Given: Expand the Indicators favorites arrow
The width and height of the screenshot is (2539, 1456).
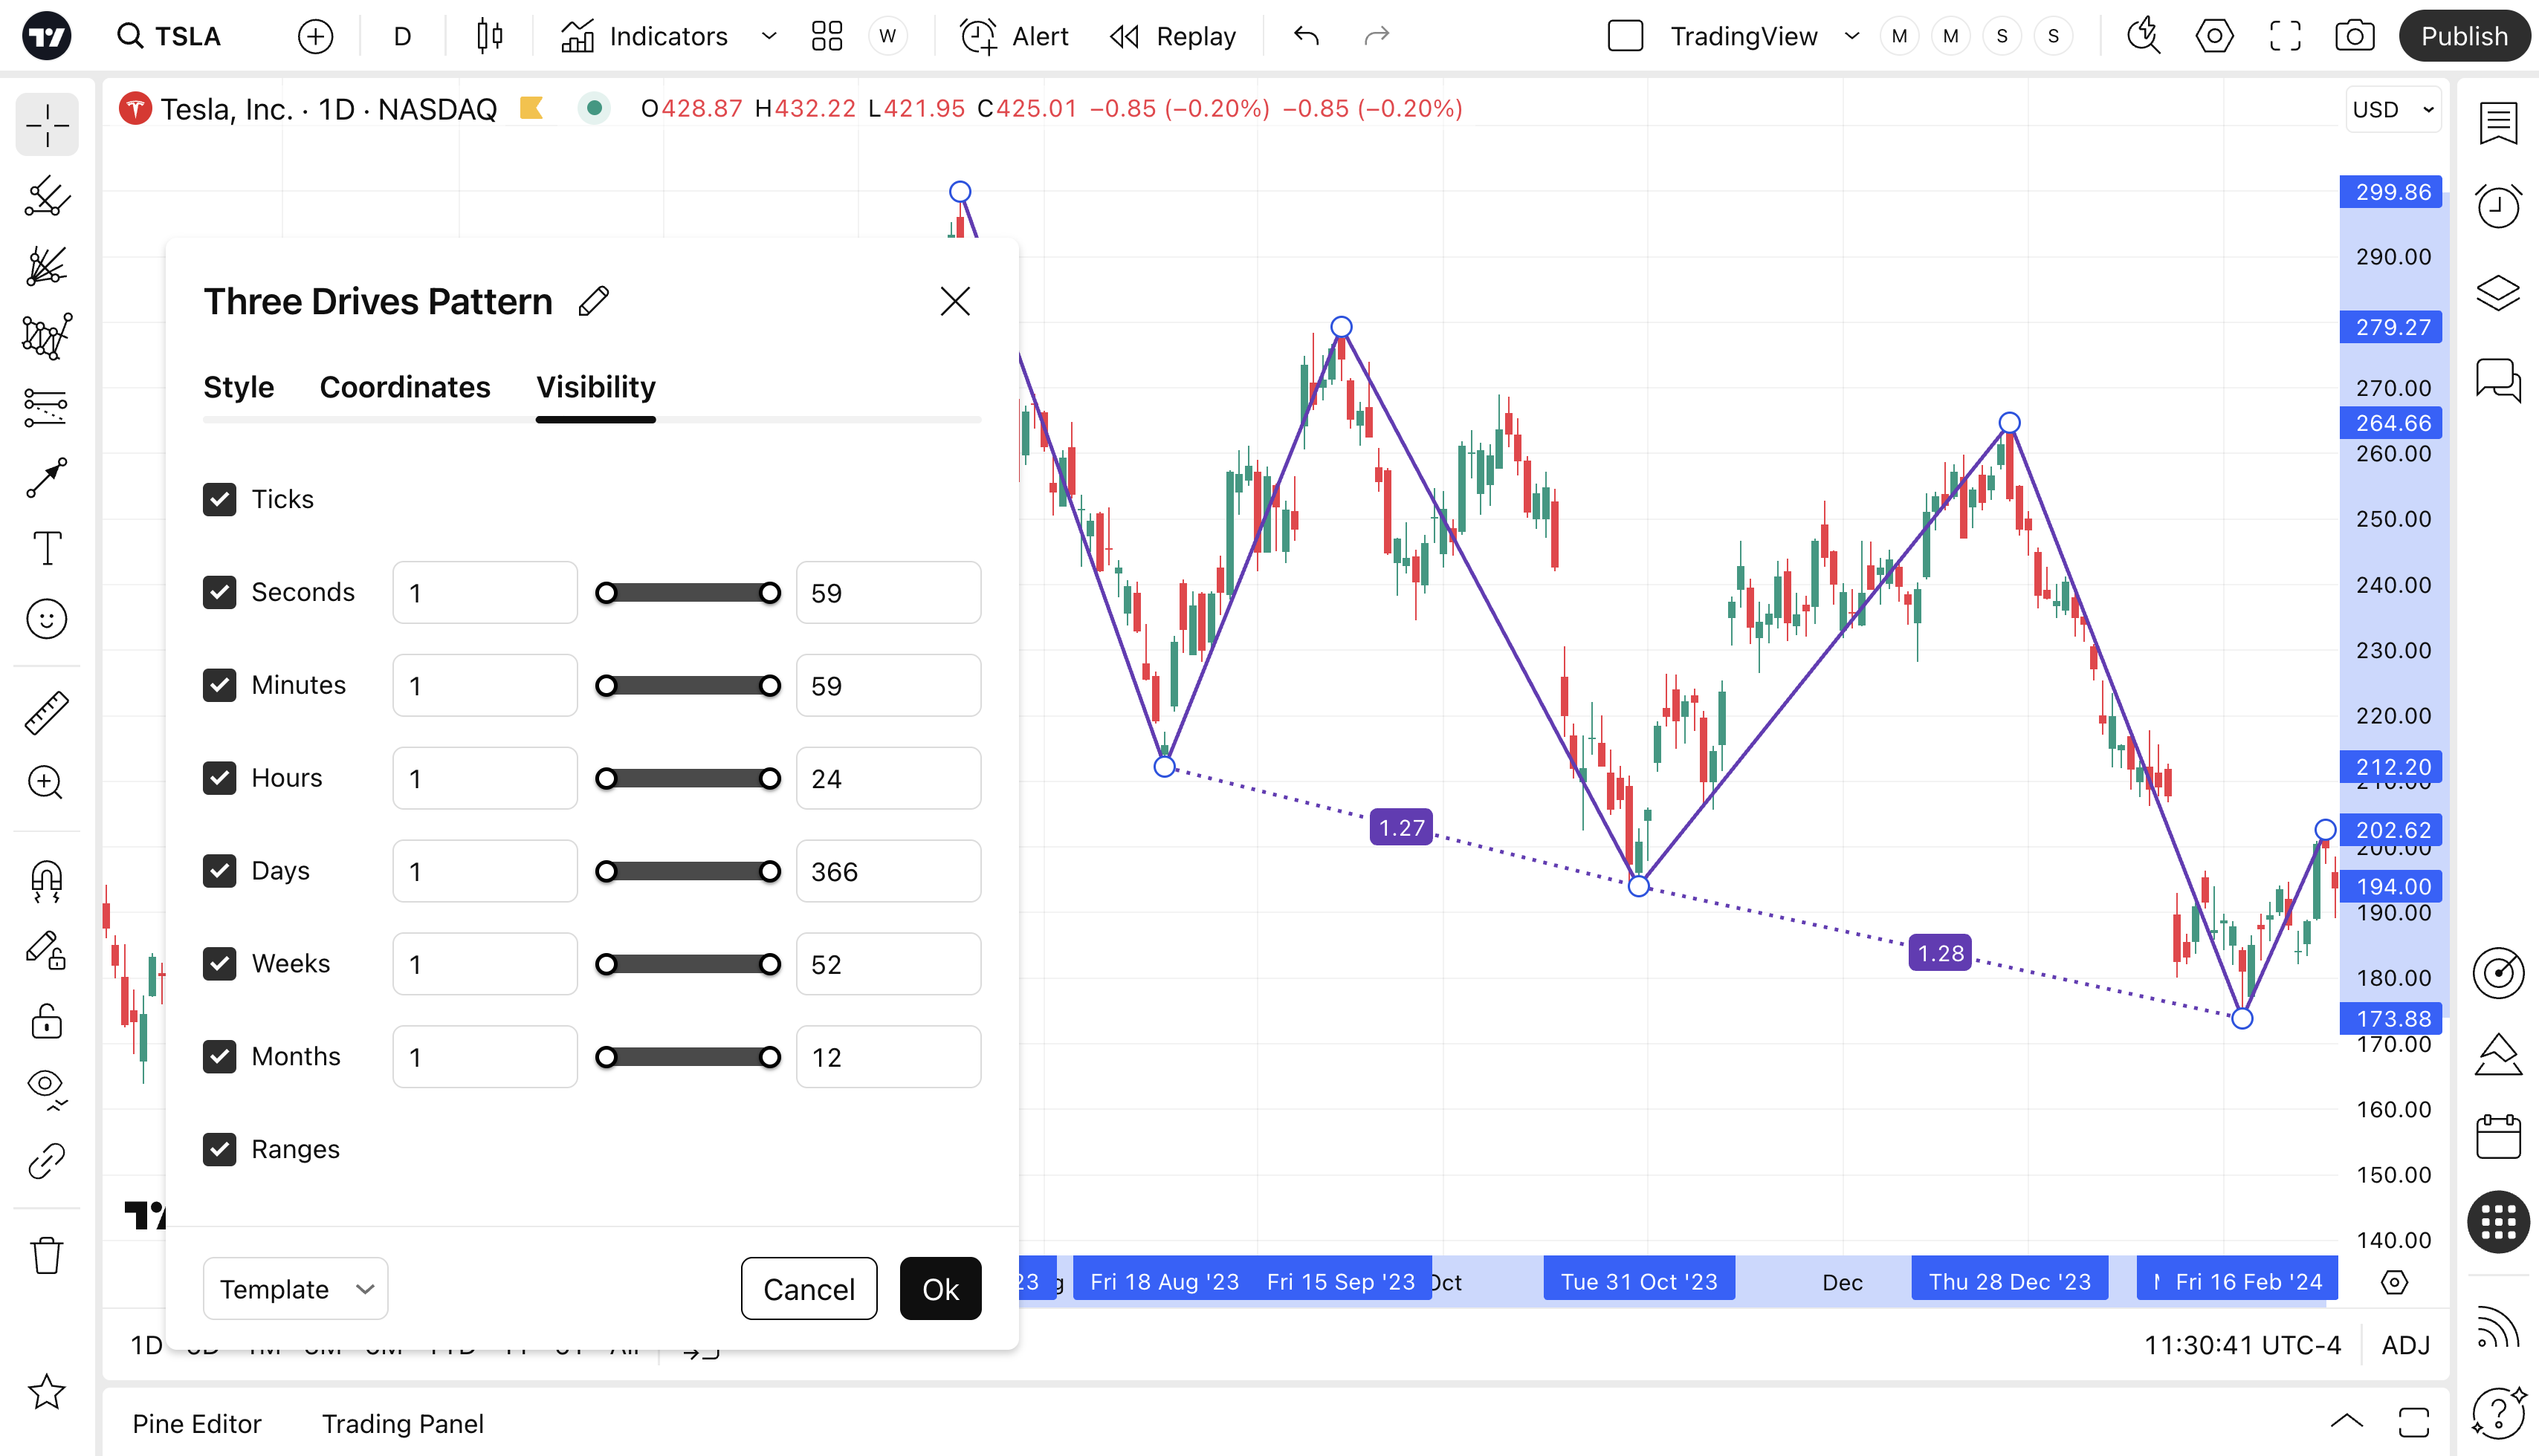Looking at the screenshot, I should point(769,36).
